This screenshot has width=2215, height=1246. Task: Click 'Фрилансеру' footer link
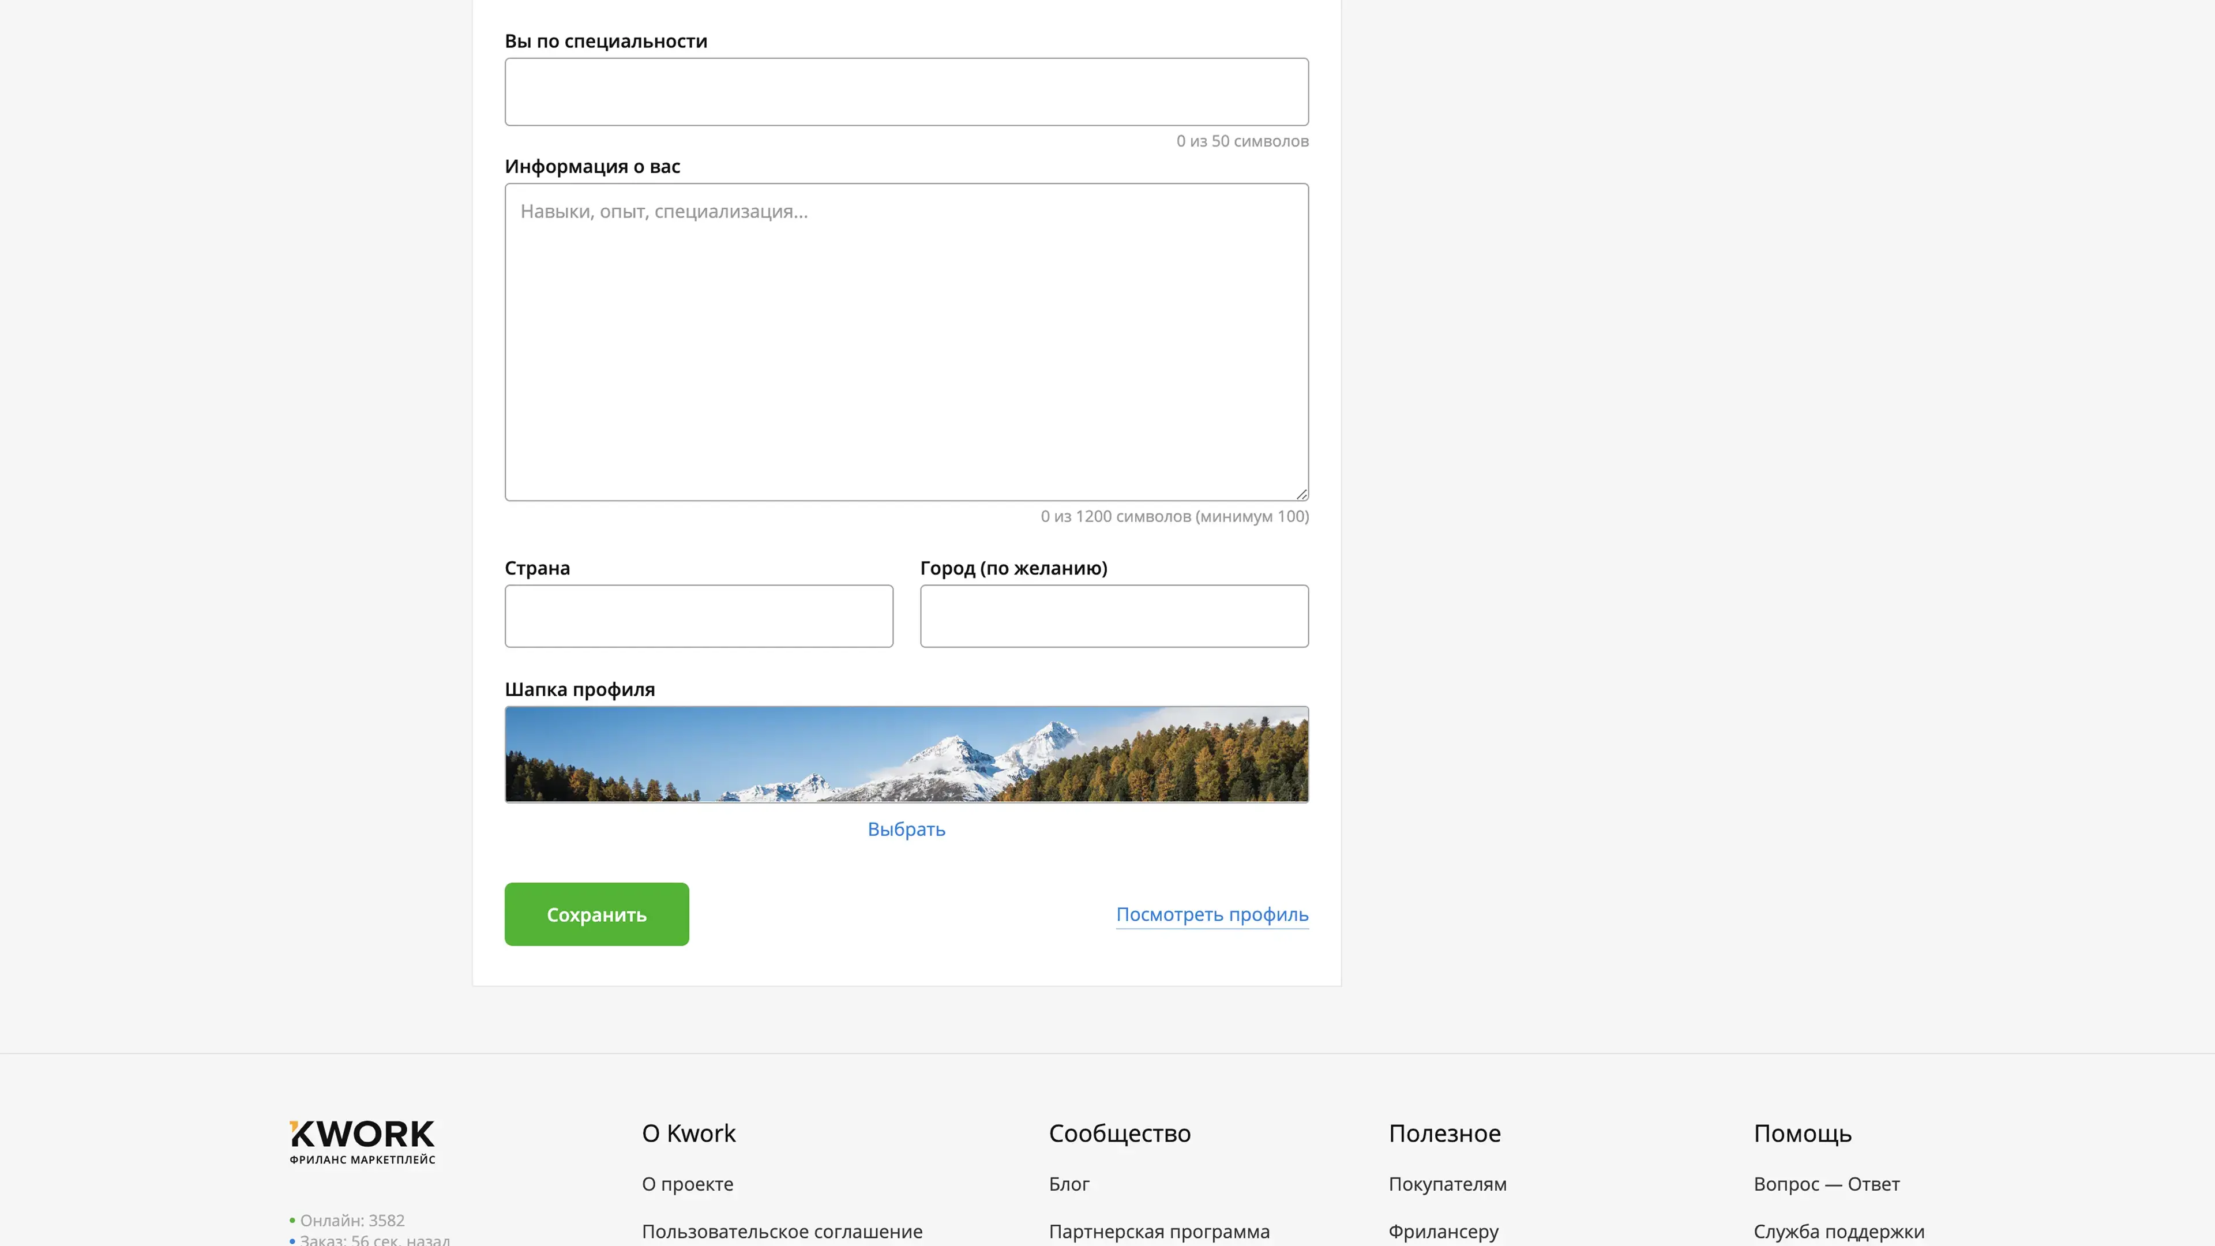pos(1443,1232)
